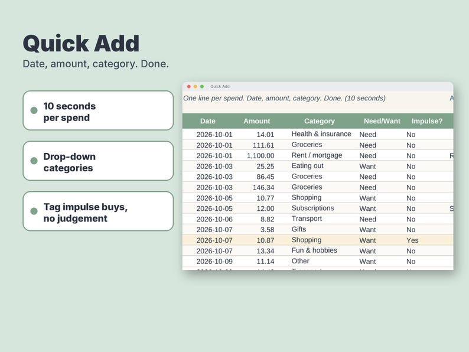Select the Amount column header
The height and width of the screenshot is (352, 469).
(x=256, y=121)
